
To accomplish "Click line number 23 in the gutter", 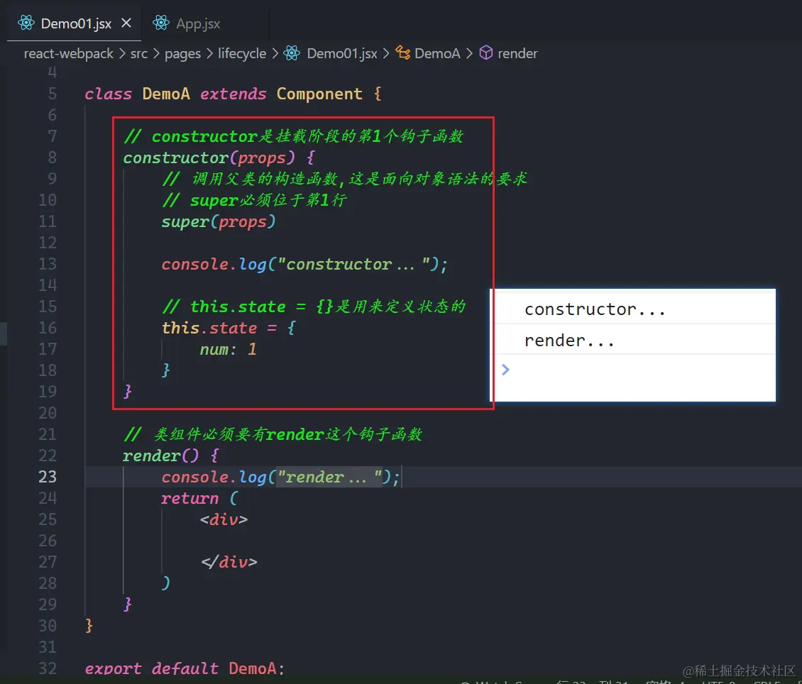I will pyautogui.click(x=48, y=476).
